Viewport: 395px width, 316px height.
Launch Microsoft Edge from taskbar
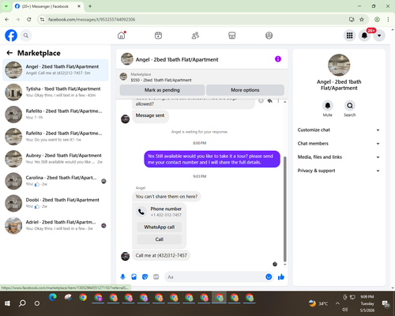pyautogui.click(x=53, y=298)
